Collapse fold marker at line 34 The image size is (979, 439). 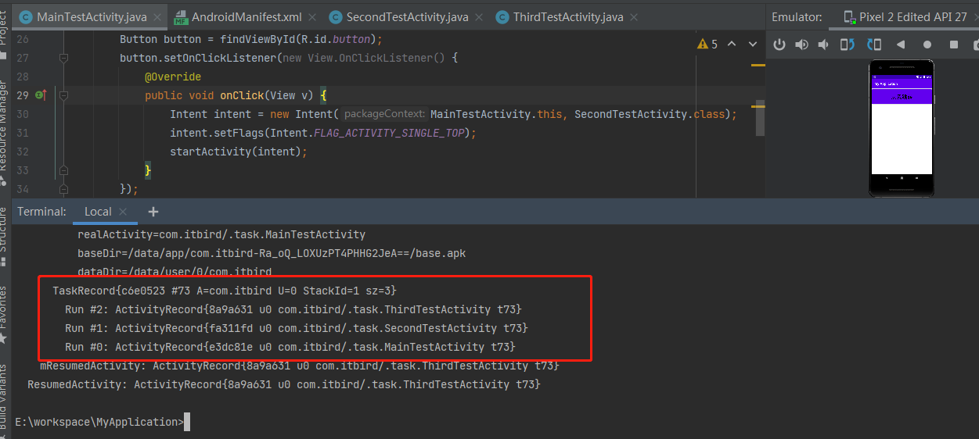point(64,189)
